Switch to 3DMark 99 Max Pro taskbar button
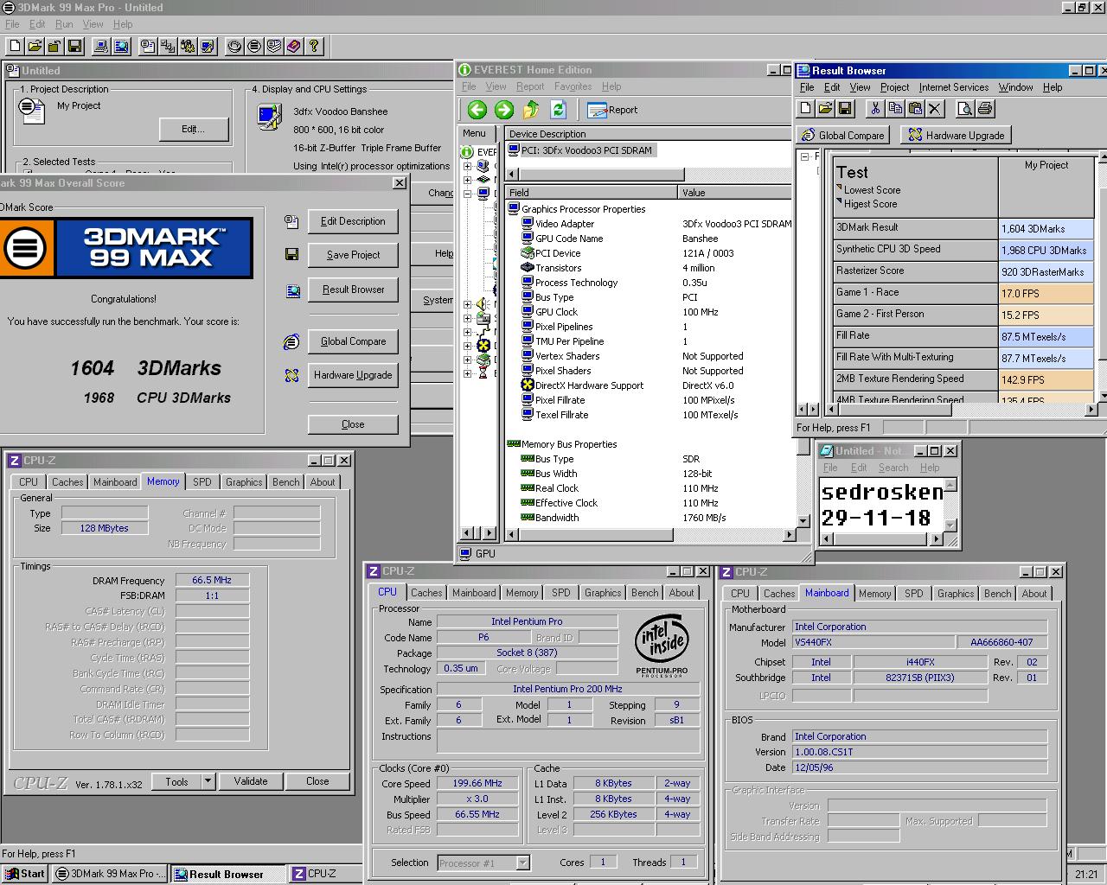Screen dimensions: 1107x885 pos(110,874)
